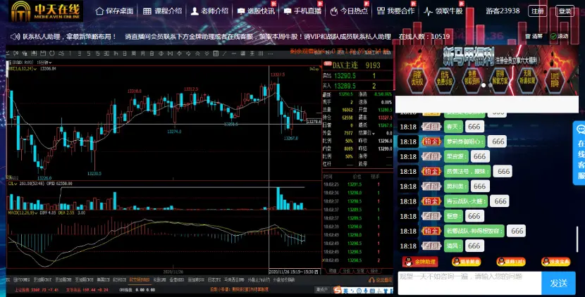Screen dimensions: 585x297
Task: Click the 登录 login button
Action: coord(564,11)
